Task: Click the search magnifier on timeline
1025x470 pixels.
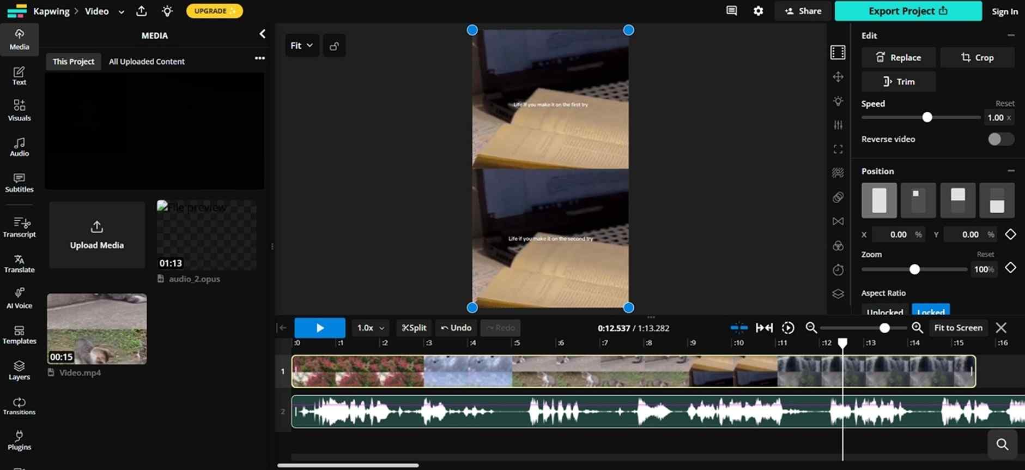Action: 1003,444
